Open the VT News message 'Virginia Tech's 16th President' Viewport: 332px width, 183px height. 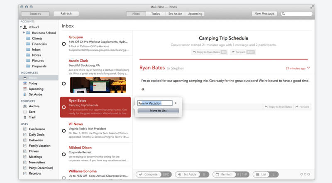[96, 131]
